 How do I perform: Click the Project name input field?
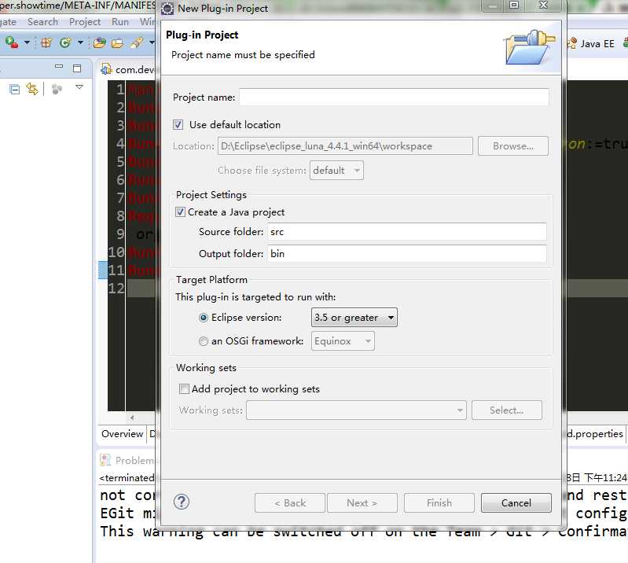pos(394,98)
